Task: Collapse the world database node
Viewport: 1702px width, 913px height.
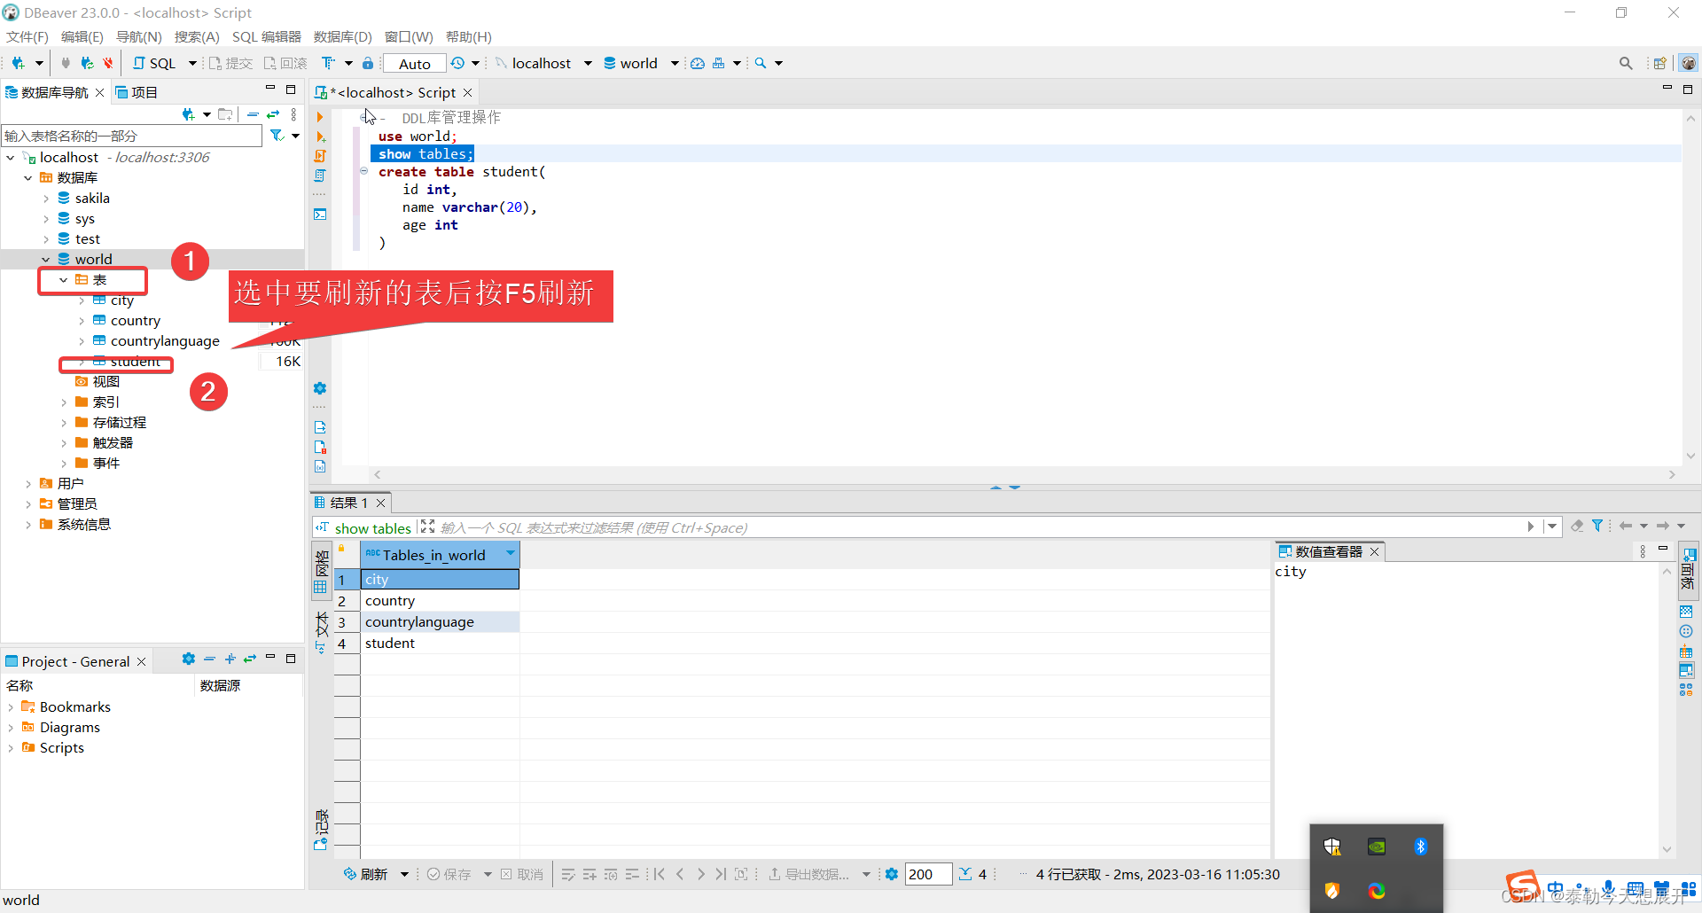Action: [46, 259]
